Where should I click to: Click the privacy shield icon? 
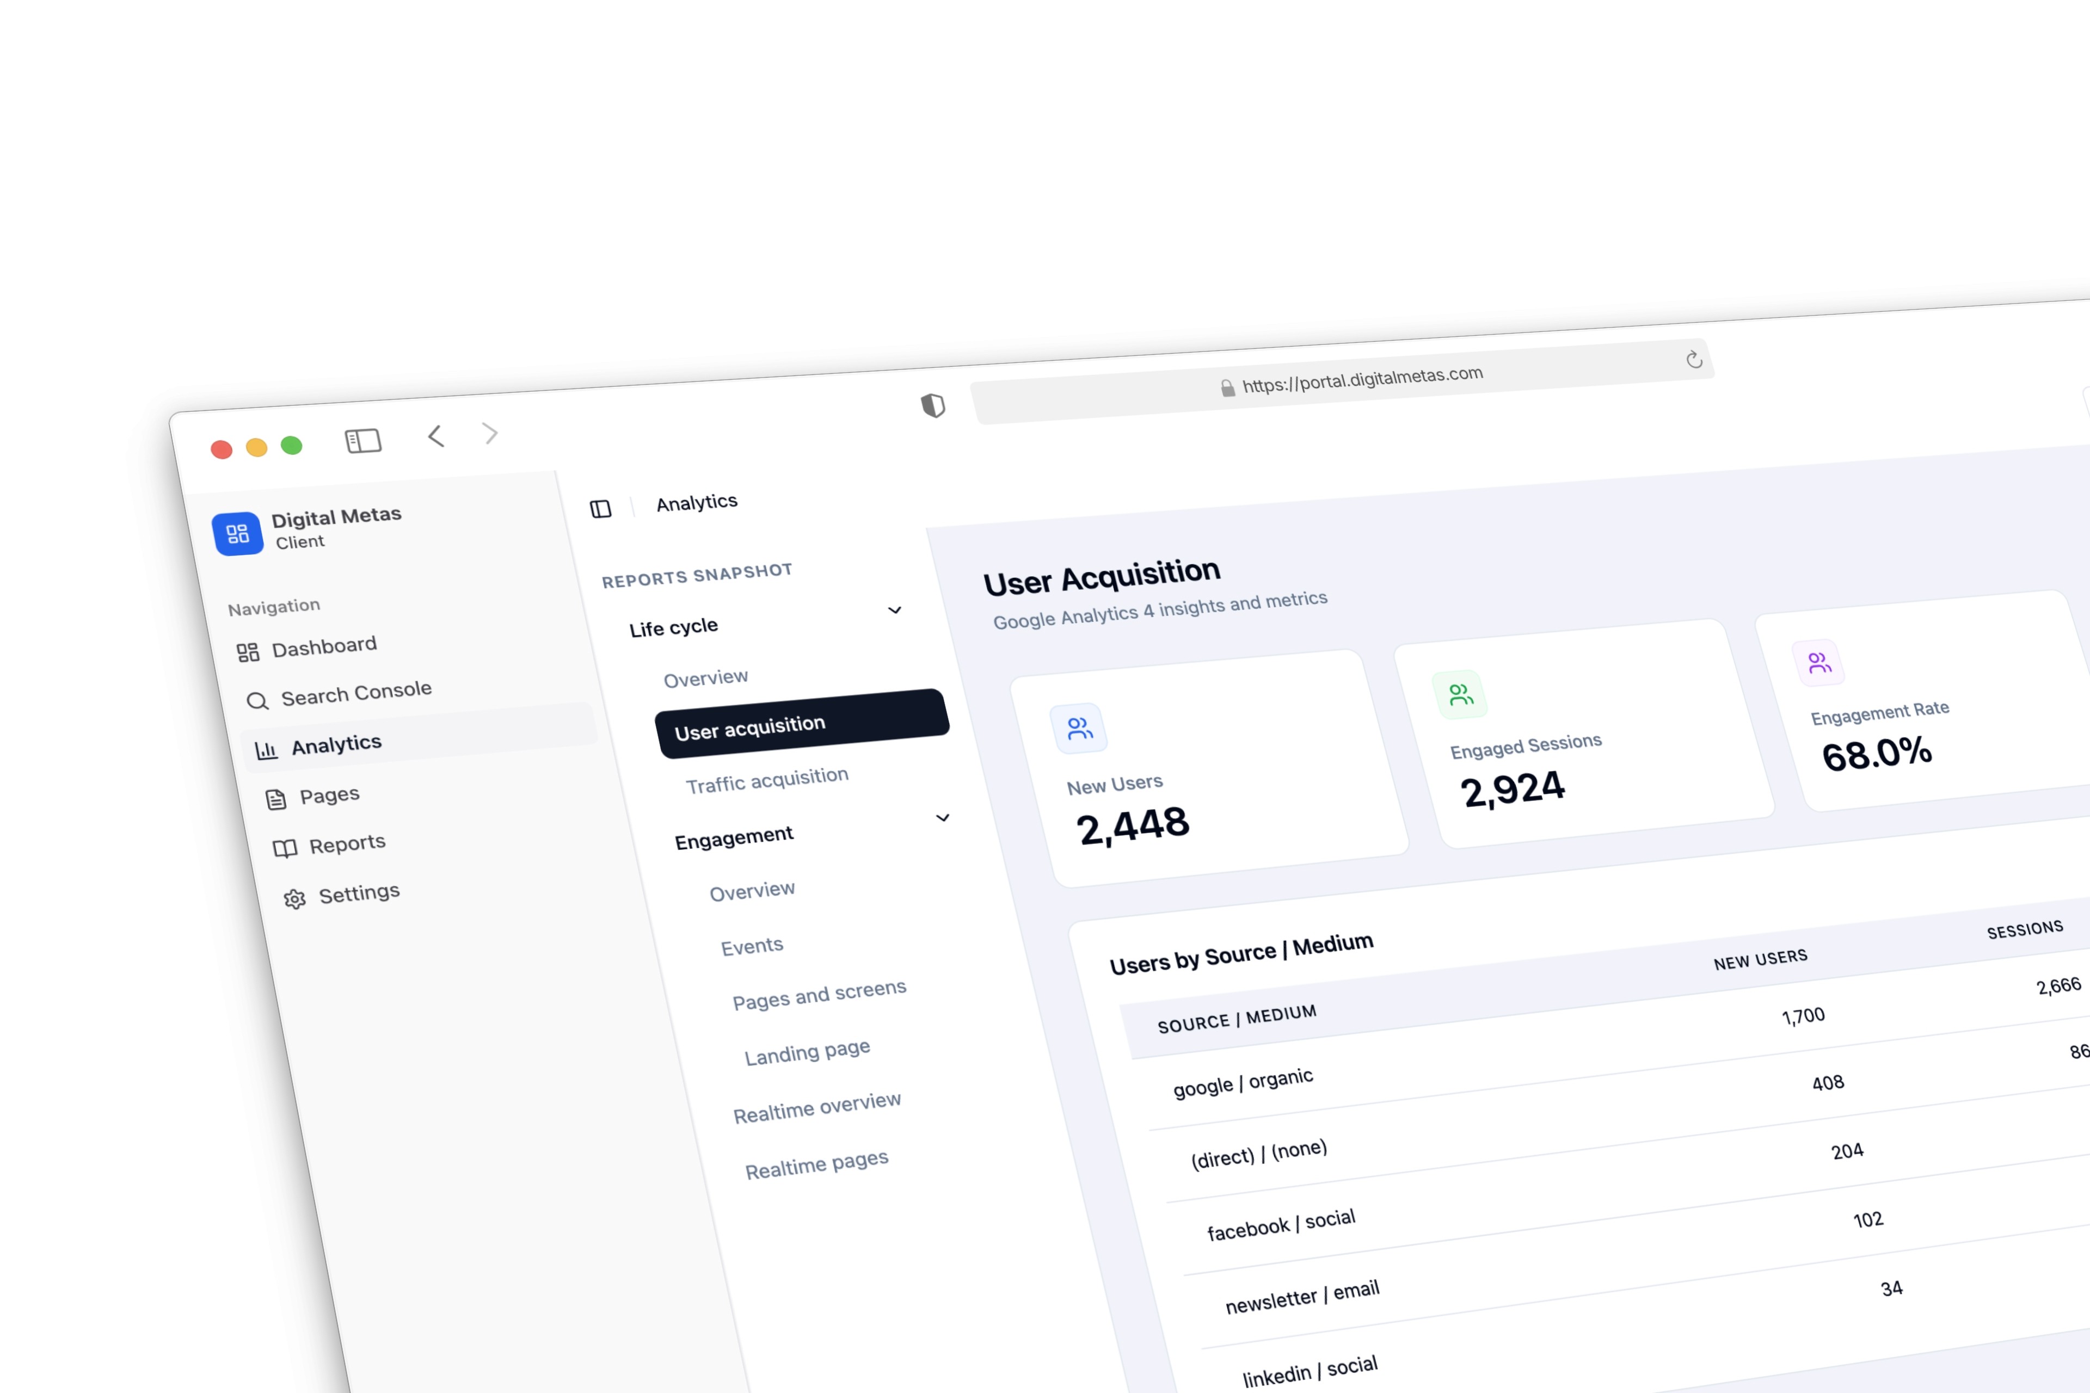point(933,406)
